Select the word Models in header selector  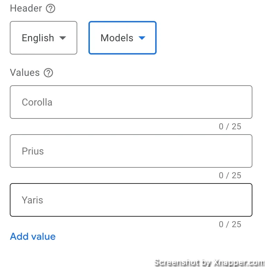[x=117, y=38]
